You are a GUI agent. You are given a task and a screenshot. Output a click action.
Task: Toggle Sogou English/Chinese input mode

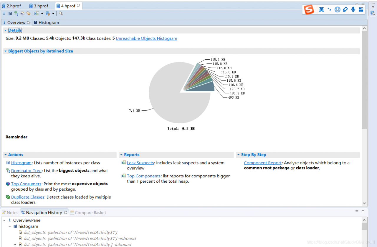click(321, 10)
